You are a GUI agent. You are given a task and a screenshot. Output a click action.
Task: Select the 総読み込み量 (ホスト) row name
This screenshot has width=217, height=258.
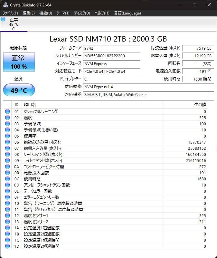pos(42,142)
